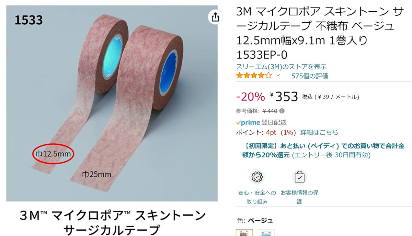This screenshot has width=412, height=236.
Task: Click the orange star rating icons
Action: (254, 75)
